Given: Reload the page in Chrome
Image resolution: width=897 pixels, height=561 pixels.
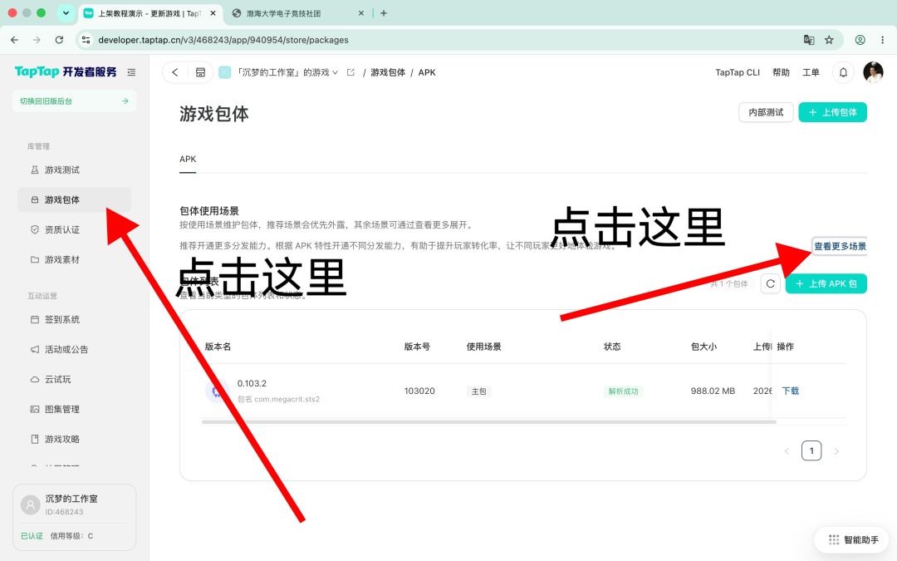Looking at the screenshot, I should point(59,40).
